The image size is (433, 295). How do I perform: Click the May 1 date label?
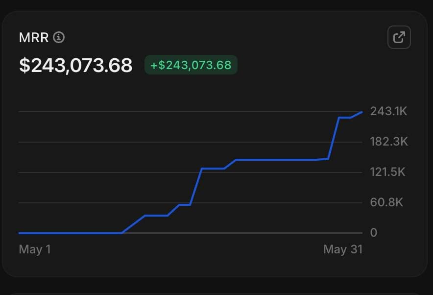pos(35,249)
